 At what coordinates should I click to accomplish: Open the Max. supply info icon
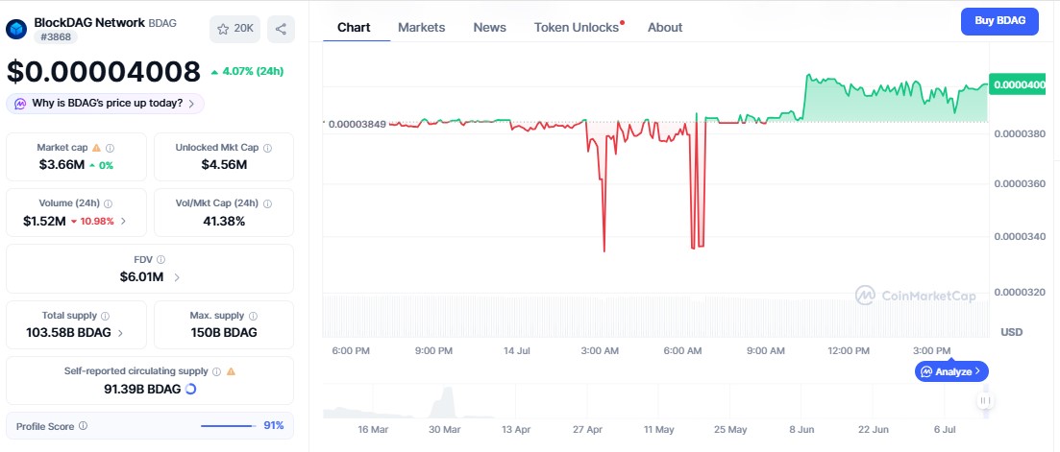253,316
